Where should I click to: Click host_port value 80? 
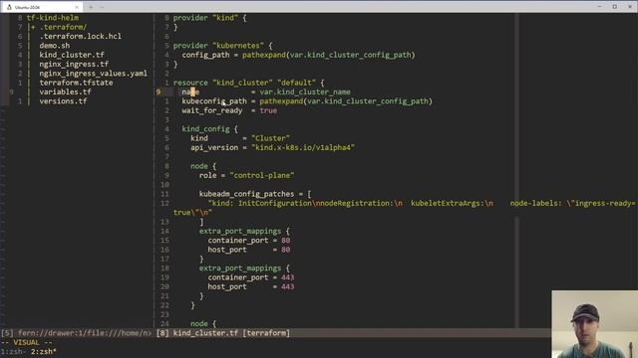pos(286,250)
